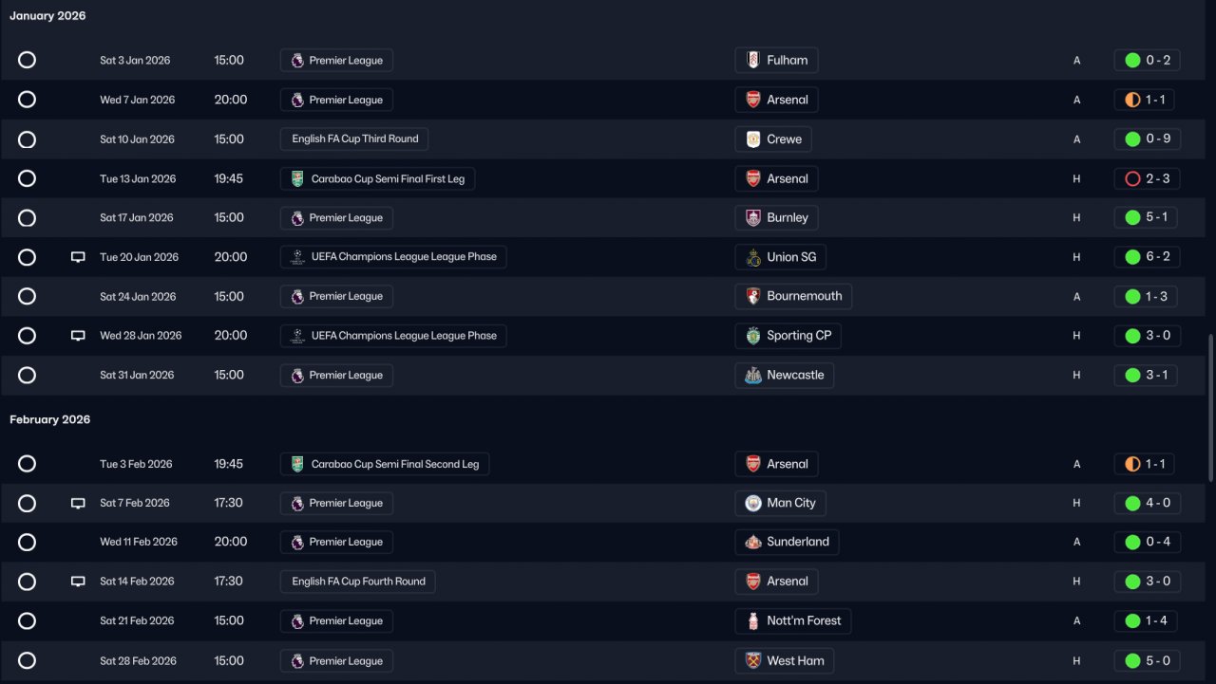Click the February 2026 month header
The width and height of the screenshot is (1216, 684).
click(50, 419)
